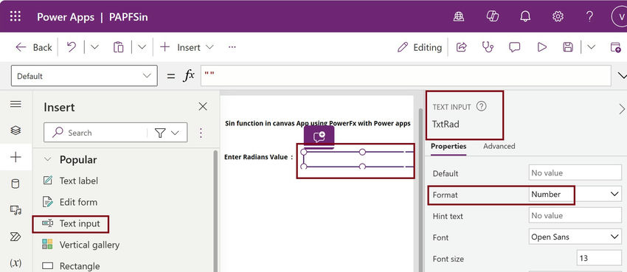Insert a Vertical gallery control
Screen dimensions: 627x272
pos(81,245)
